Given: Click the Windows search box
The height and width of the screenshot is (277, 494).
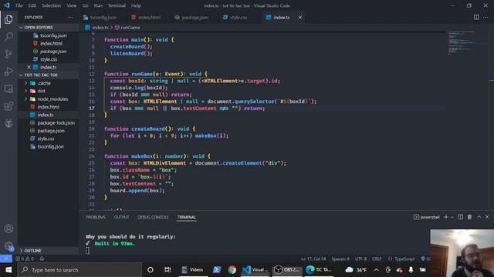Looking at the screenshot, I should 80,270.
